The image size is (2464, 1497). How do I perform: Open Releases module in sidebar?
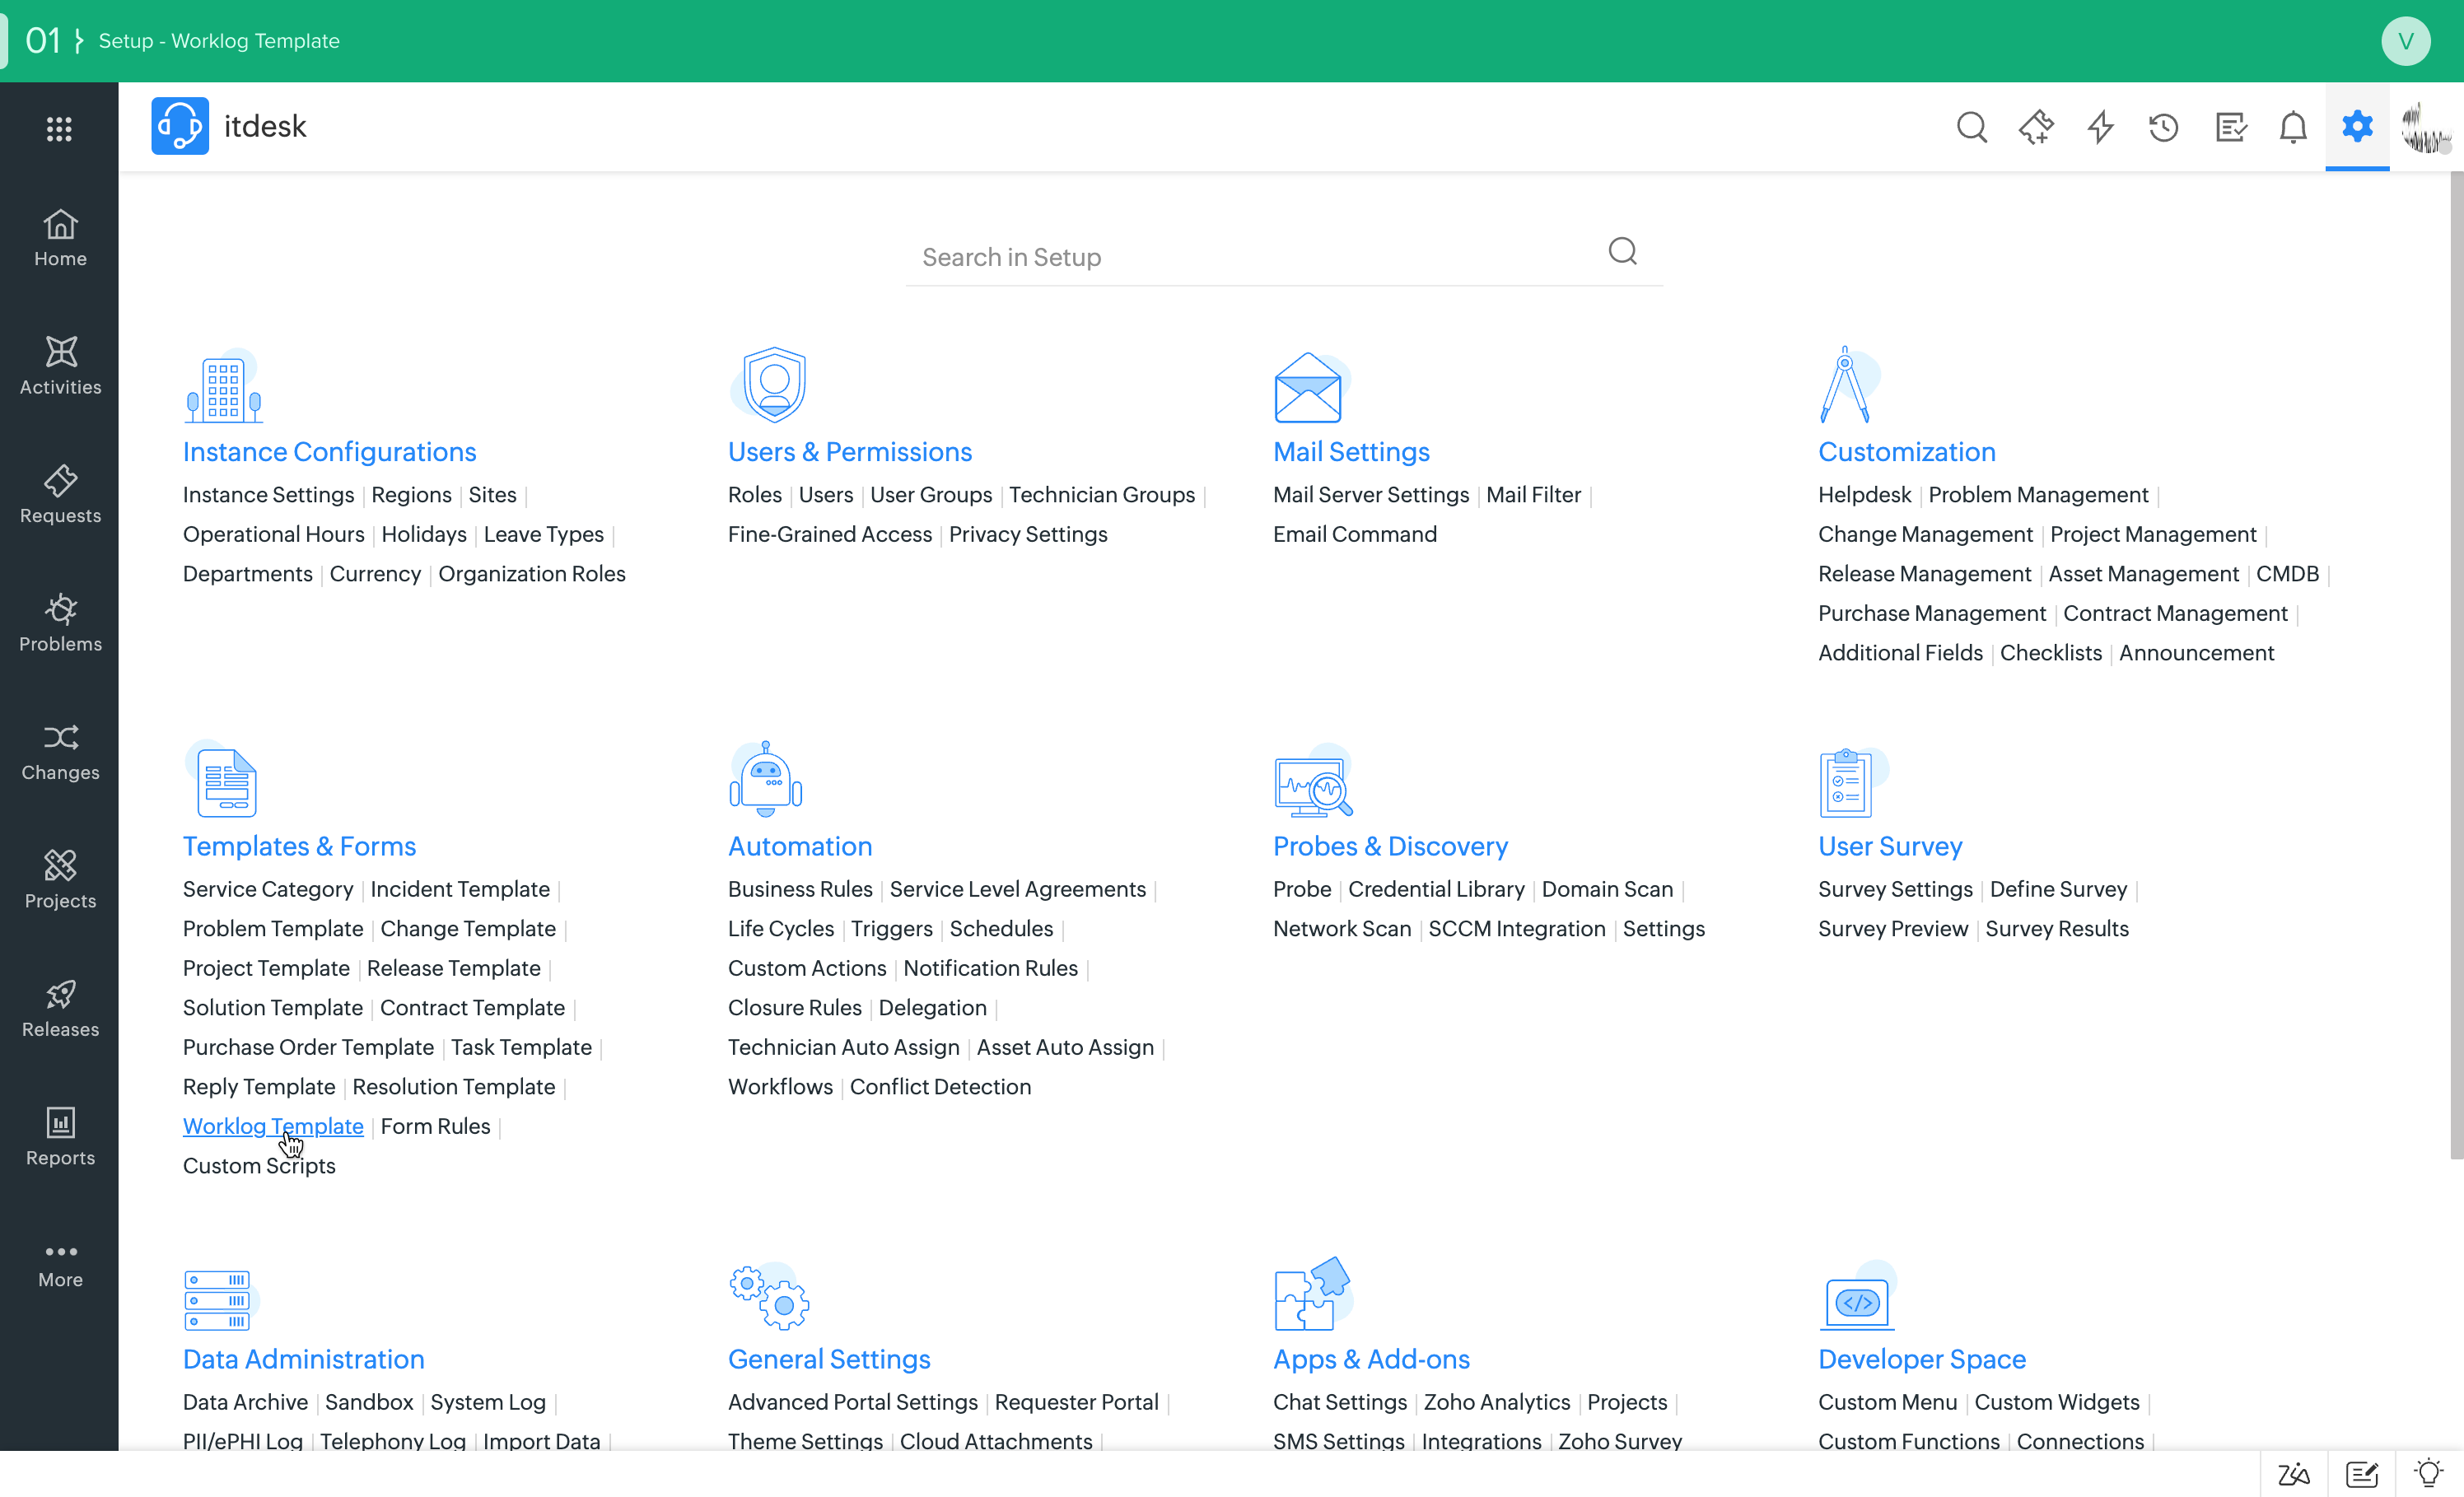click(x=60, y=1009)
